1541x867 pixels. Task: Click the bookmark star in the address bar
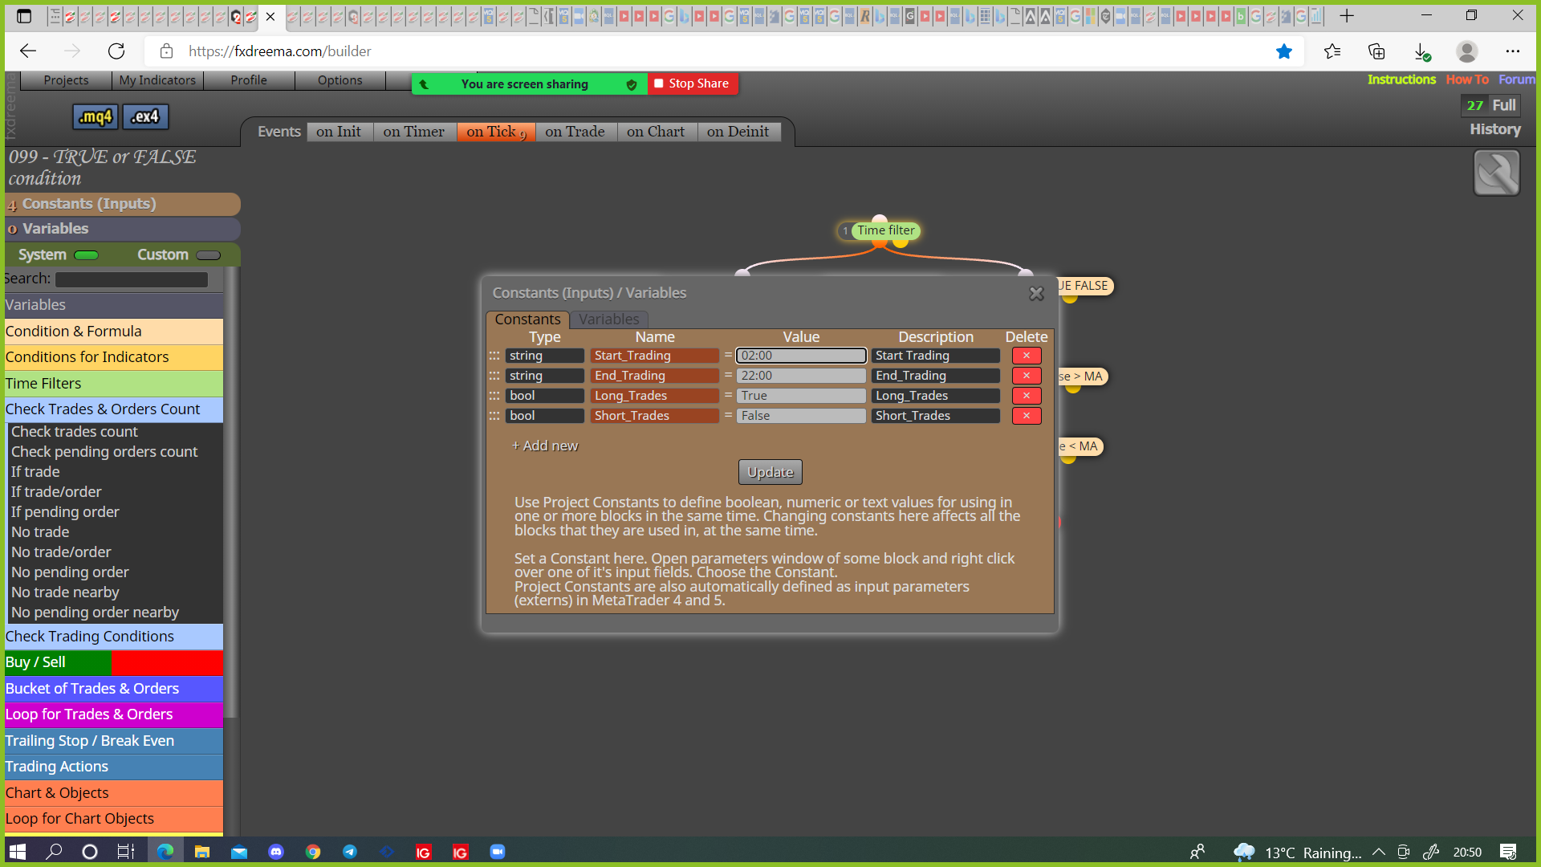click(1284, 51)
